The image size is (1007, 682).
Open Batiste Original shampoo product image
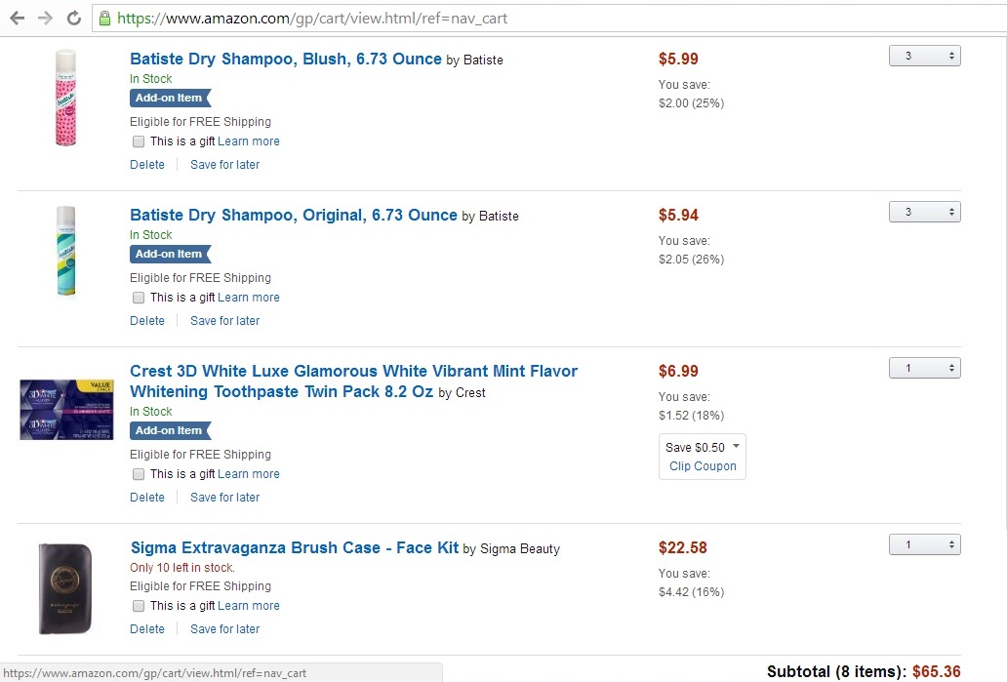65,251
